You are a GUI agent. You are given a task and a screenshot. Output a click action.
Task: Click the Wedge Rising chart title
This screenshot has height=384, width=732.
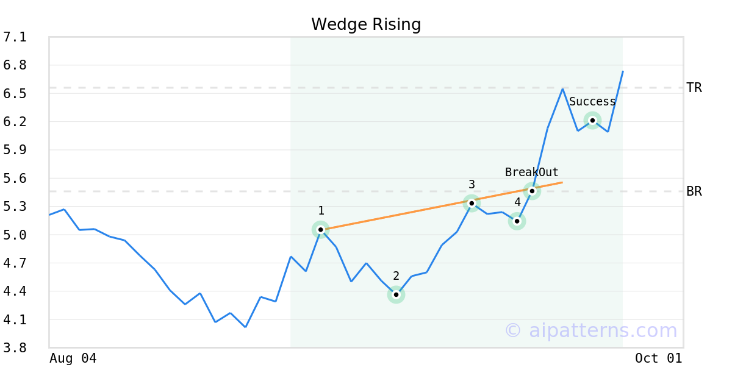pyautogui.click(x=366, y=24)
